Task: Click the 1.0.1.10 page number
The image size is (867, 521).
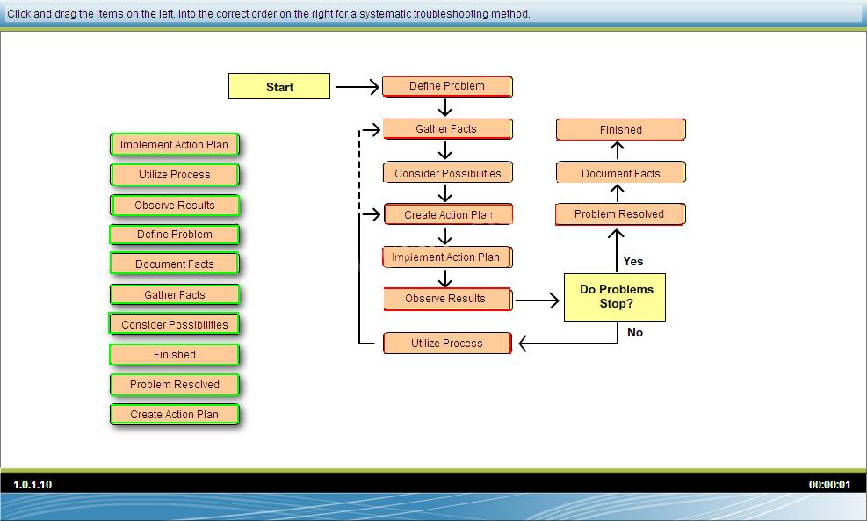Action: (33, 484)
